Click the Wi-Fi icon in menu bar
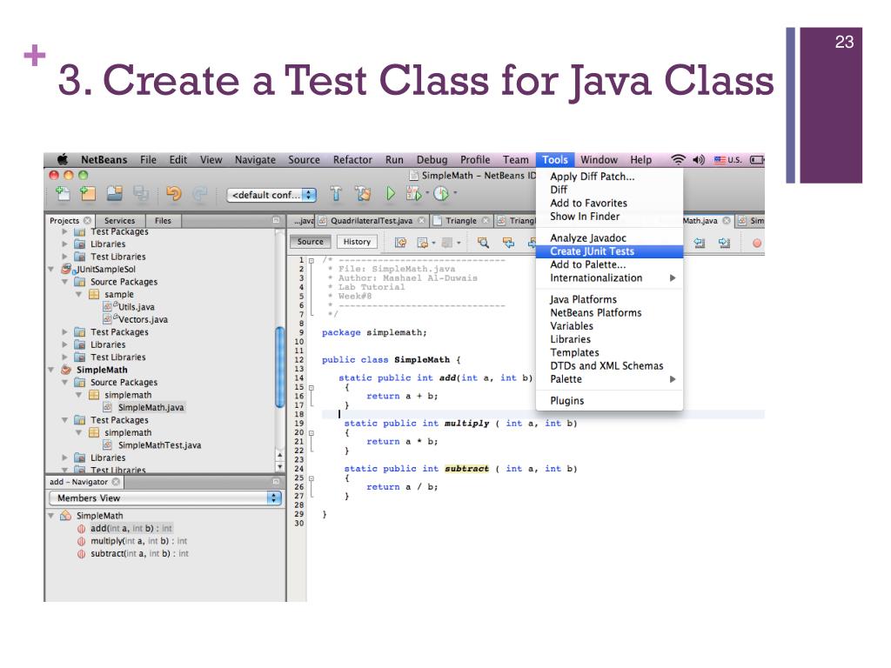Viewport: 891px width, 668px height. pyautogui.click(x=678, y=160)
